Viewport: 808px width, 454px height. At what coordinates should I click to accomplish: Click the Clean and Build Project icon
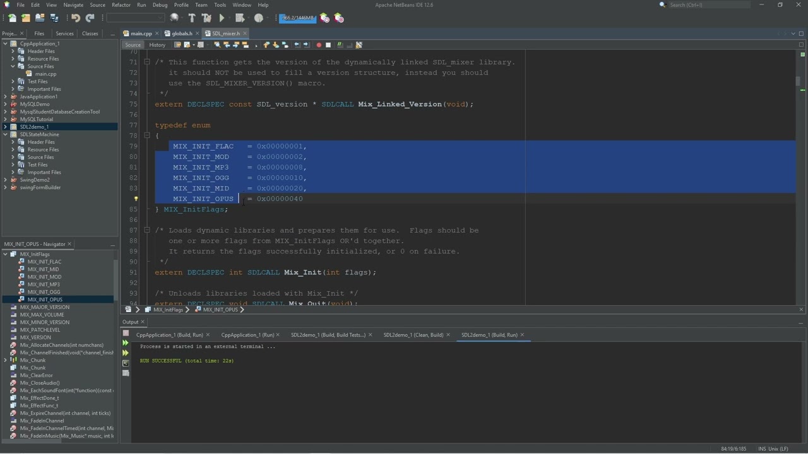[x=206, y=18]
